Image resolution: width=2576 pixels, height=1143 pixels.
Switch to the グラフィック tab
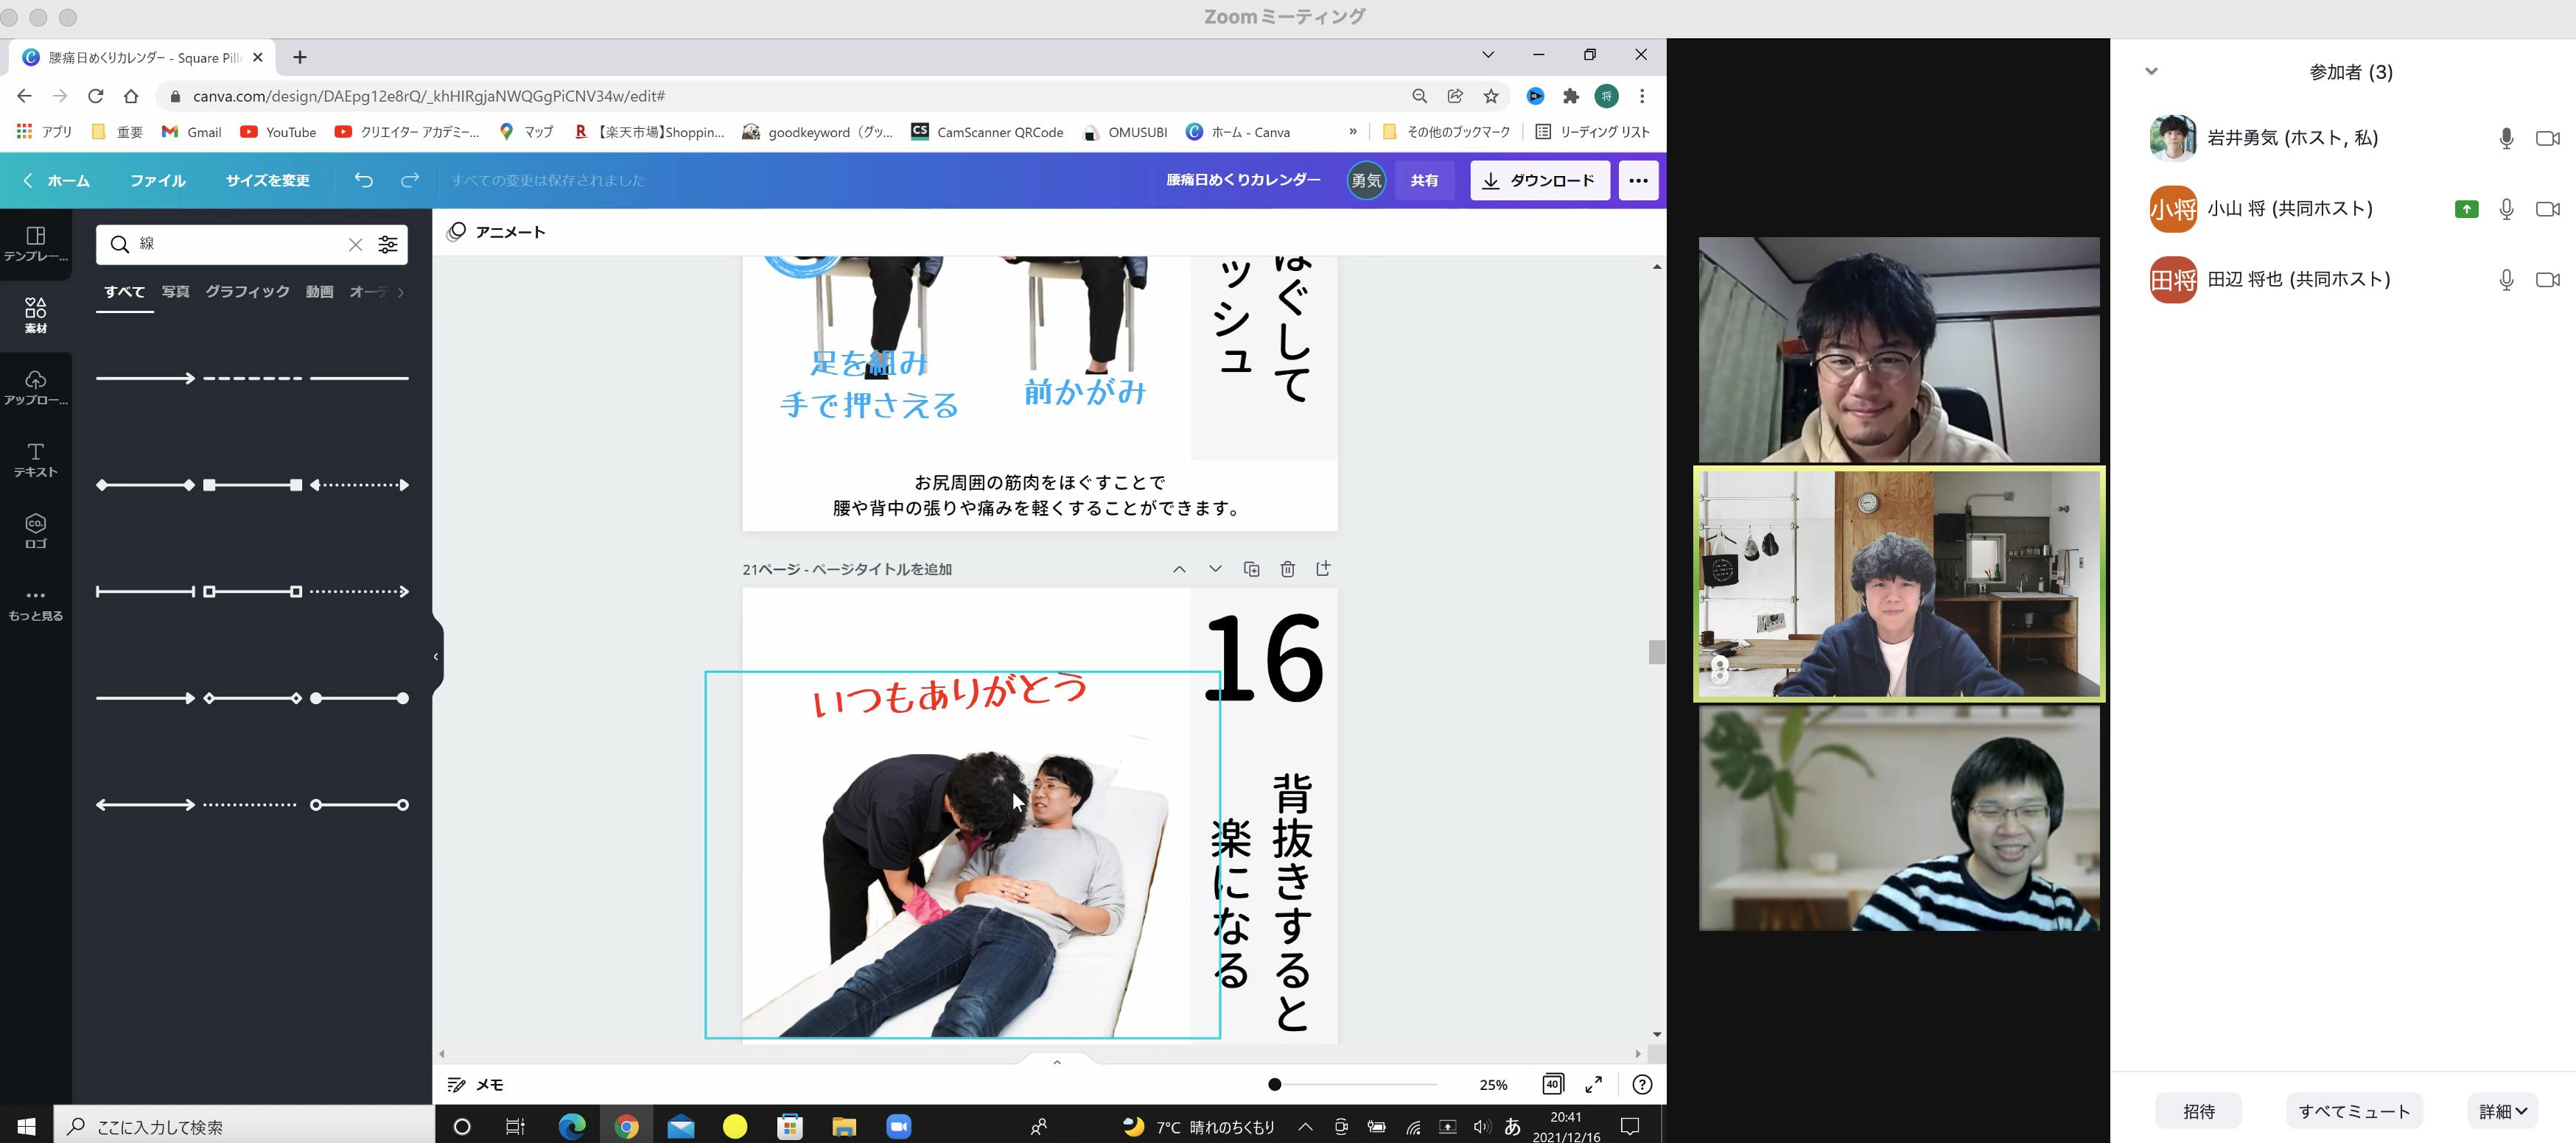pyautogui.click(x=247, y=292)
